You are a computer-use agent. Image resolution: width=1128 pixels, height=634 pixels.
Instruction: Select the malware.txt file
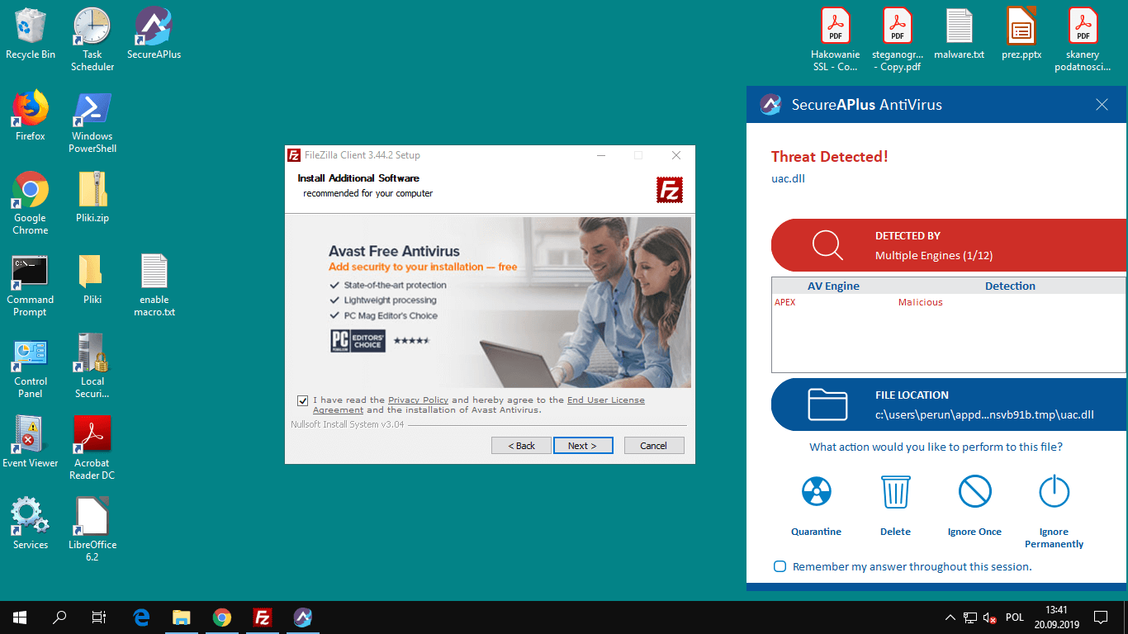click(960, 33)
